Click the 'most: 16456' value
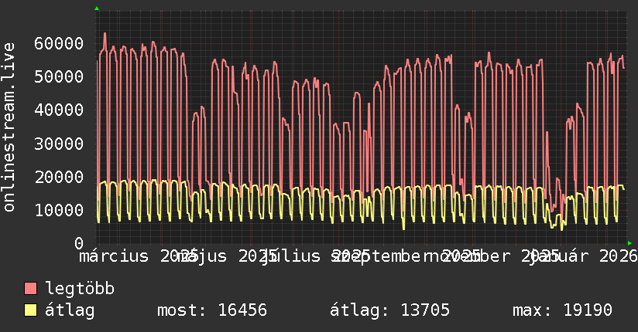Viewport: 638px width, 332px height. click(x=212, y=310)
